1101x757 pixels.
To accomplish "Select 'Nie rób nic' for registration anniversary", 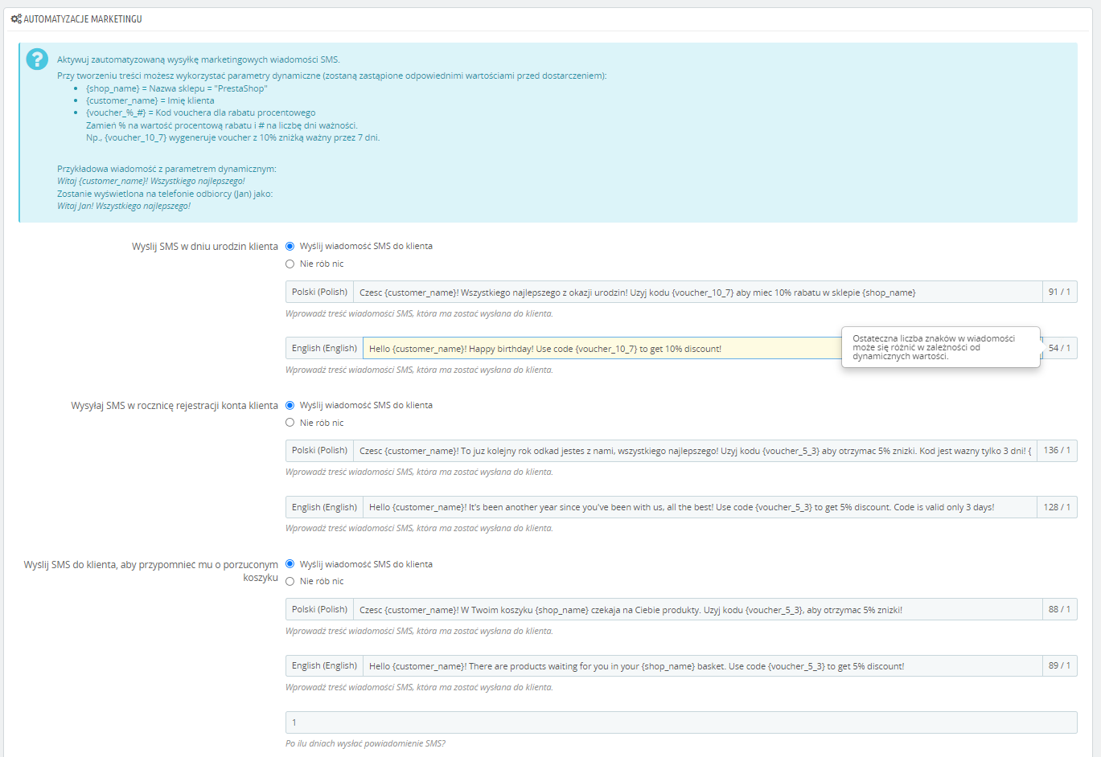I will tap(290, 423).
